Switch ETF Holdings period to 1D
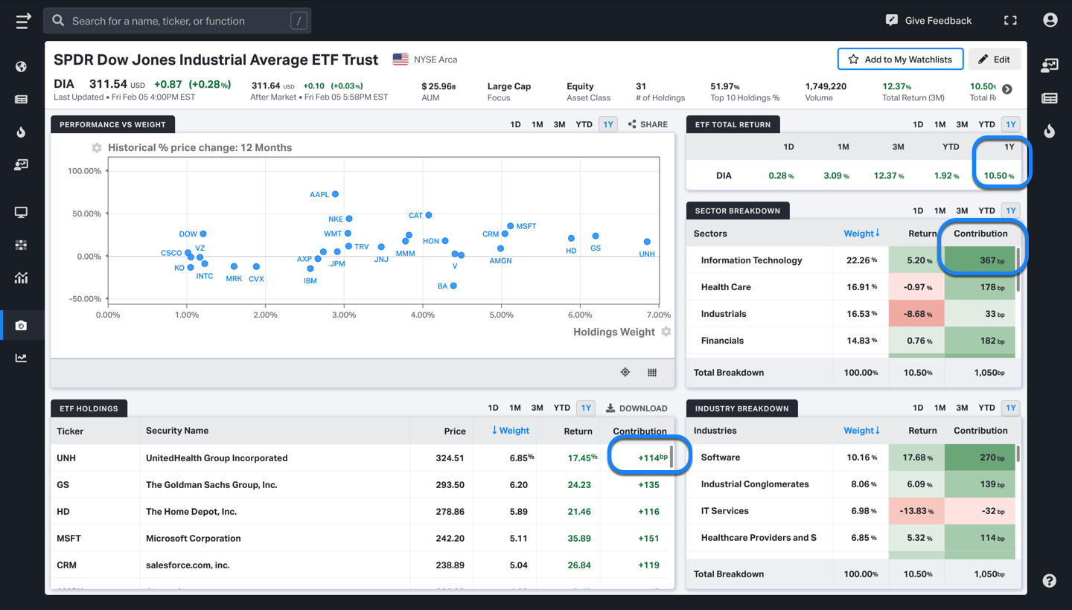This screenshot has height=610, width=1072. [x=493, y=408]
